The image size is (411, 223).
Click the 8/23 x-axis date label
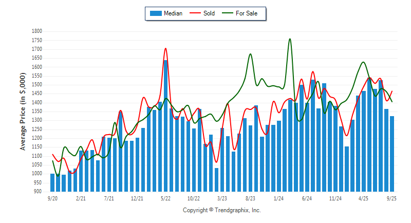point(250,197)
